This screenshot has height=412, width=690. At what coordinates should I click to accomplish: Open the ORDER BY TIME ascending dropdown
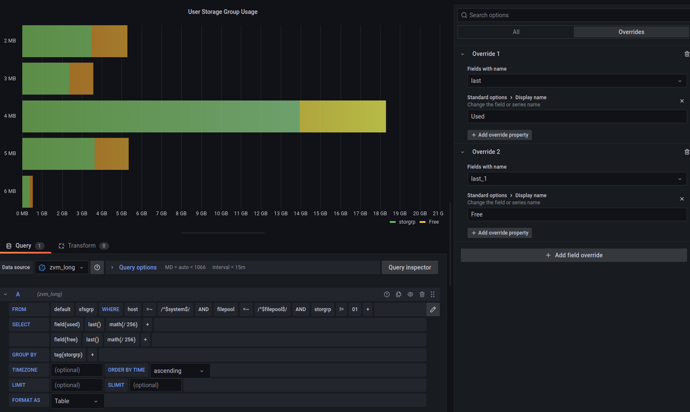pos(180,370)
